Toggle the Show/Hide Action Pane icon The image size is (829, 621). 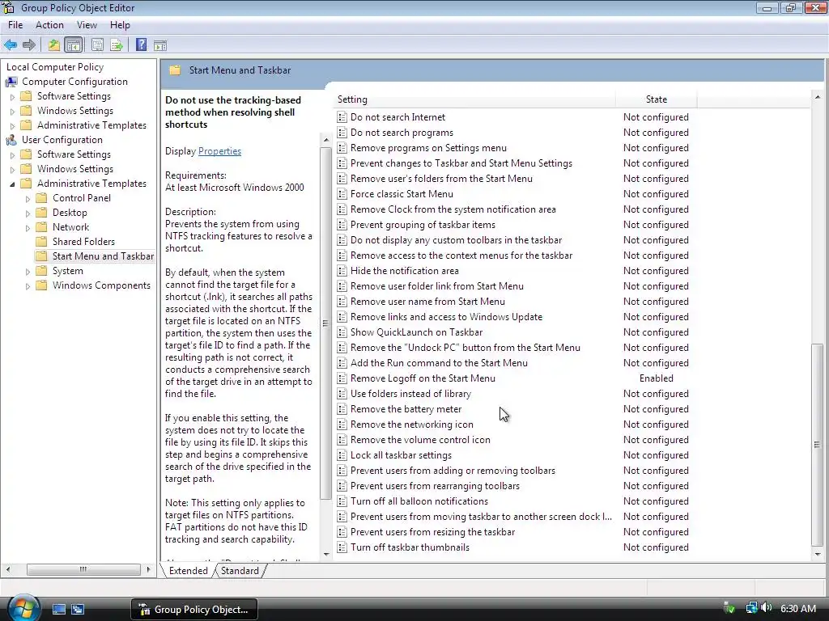tap(160, 45)
